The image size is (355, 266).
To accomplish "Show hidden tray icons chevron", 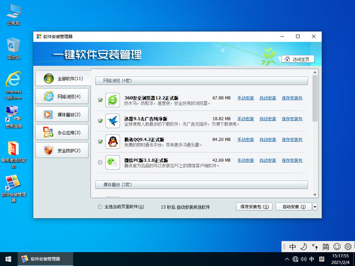I will [287, 259].
